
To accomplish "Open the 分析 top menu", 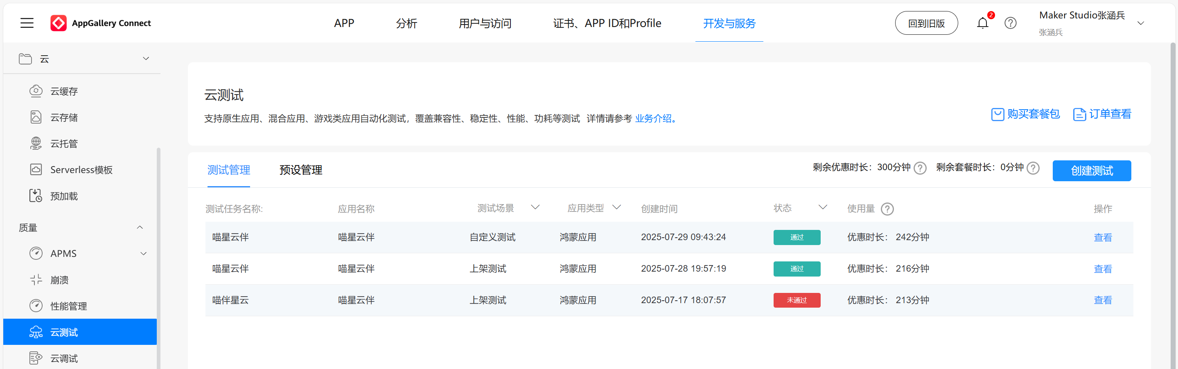I will point(406,23).
